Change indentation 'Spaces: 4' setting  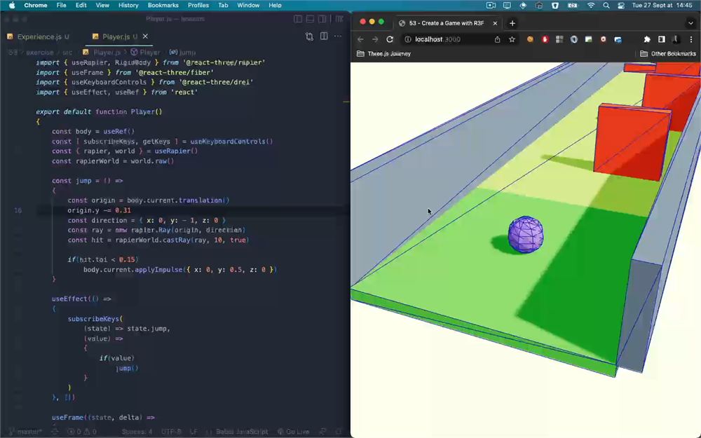point(137,432)
